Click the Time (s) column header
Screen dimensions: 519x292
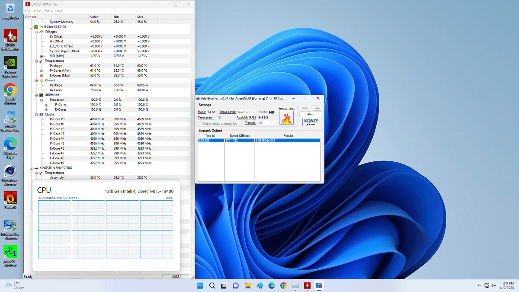click(x=211, y=136)
